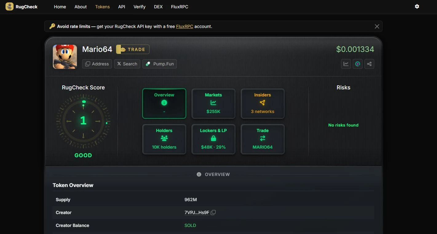The width and height of the screenshot is (437, 234).
Task: Click the Mario64 token avatar image
Action: [65, 57]
